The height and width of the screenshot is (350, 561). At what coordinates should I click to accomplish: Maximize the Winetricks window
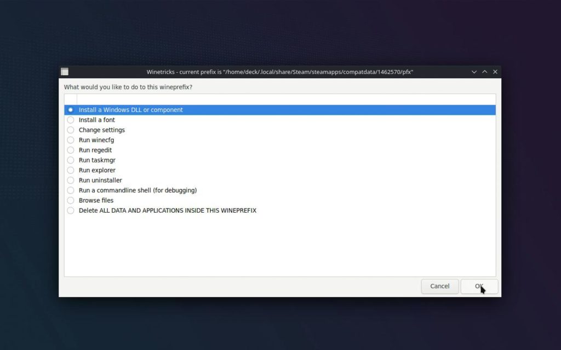click(x=484, y=72)
